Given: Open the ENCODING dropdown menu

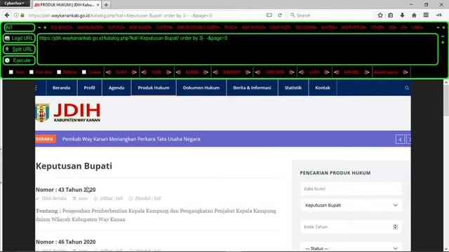Looking at the screenshot, I should (306, 27).
